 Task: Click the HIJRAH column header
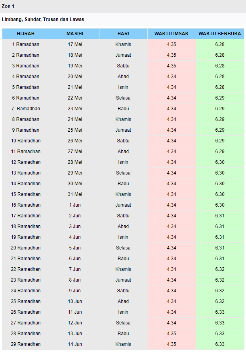coord(27,34)
